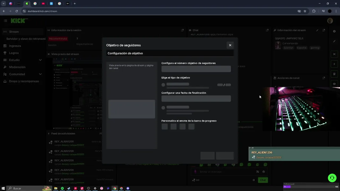Screen dimensions: 340x191
Task: Choose the fourth progress bar emote placeholder
Action: (x=191, y=127)
